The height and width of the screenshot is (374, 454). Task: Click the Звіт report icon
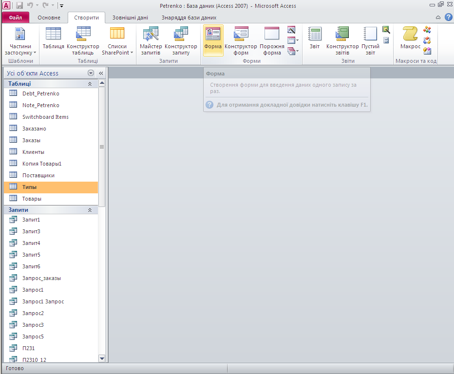(x=315, y=40)
